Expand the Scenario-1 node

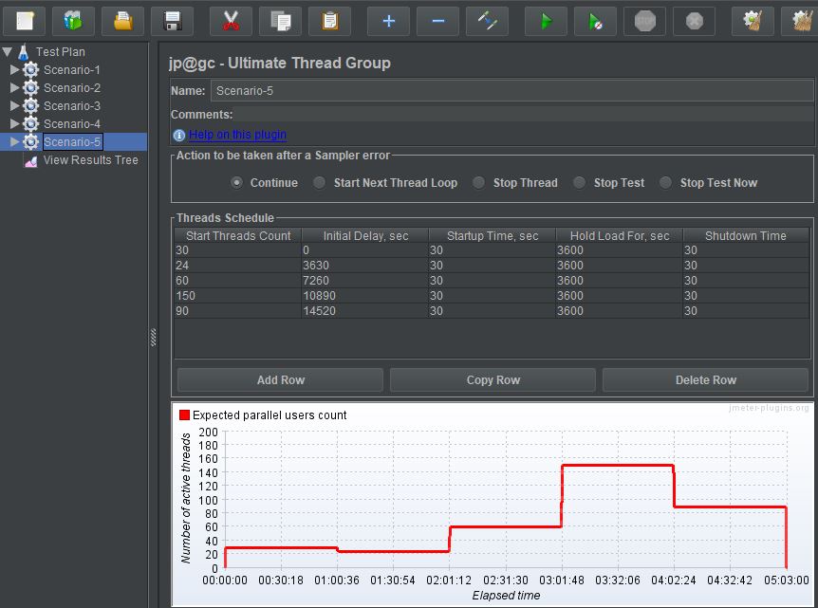click(17, 69)
